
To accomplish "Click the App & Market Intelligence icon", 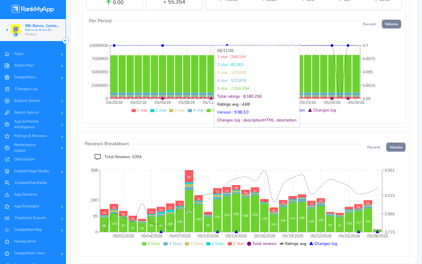I will [7, 124].
